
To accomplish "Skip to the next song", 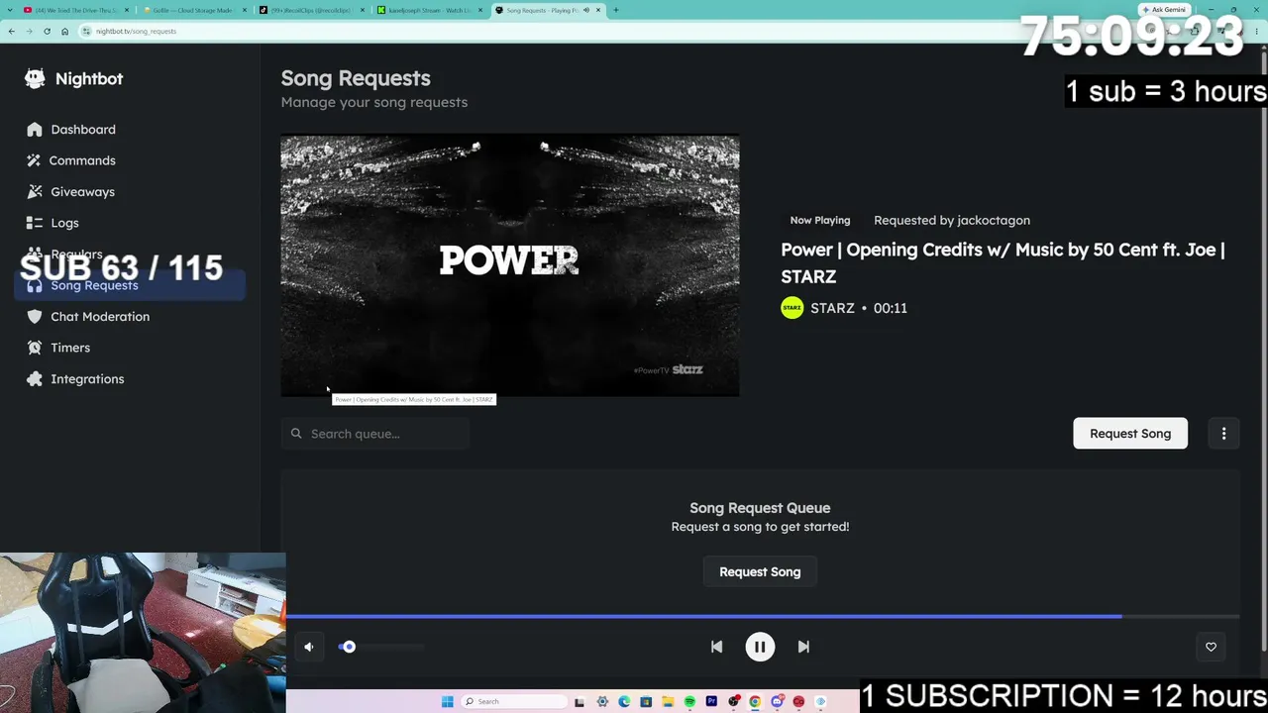I will pyautogui.click(x=803, y=647).
